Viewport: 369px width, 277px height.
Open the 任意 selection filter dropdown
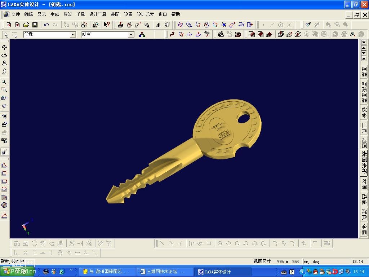click(x=73, y=35)
